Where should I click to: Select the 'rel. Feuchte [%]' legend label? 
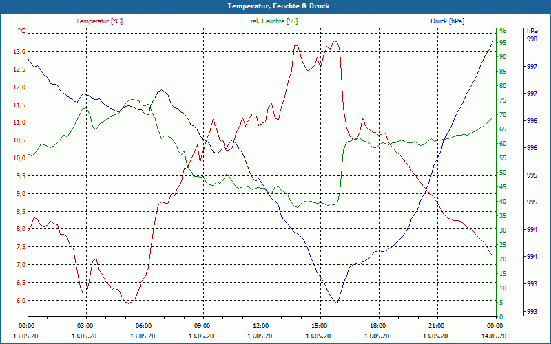pyautogui.click(x=274, y=21)
